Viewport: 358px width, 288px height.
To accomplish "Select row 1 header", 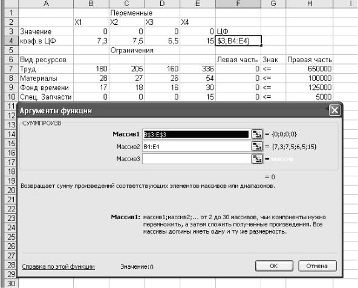I will point(11,13).
